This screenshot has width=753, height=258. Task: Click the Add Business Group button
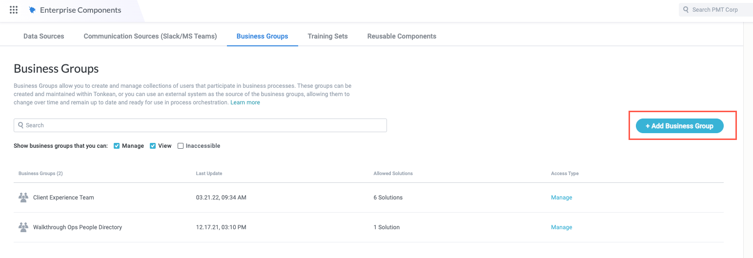click(679, 126)
